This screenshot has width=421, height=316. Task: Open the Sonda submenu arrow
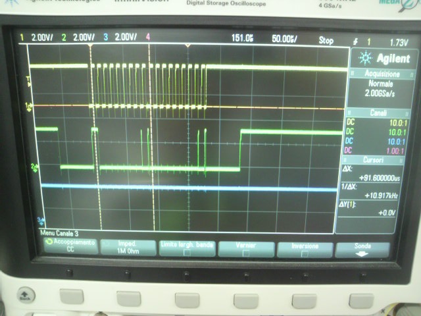362,254
